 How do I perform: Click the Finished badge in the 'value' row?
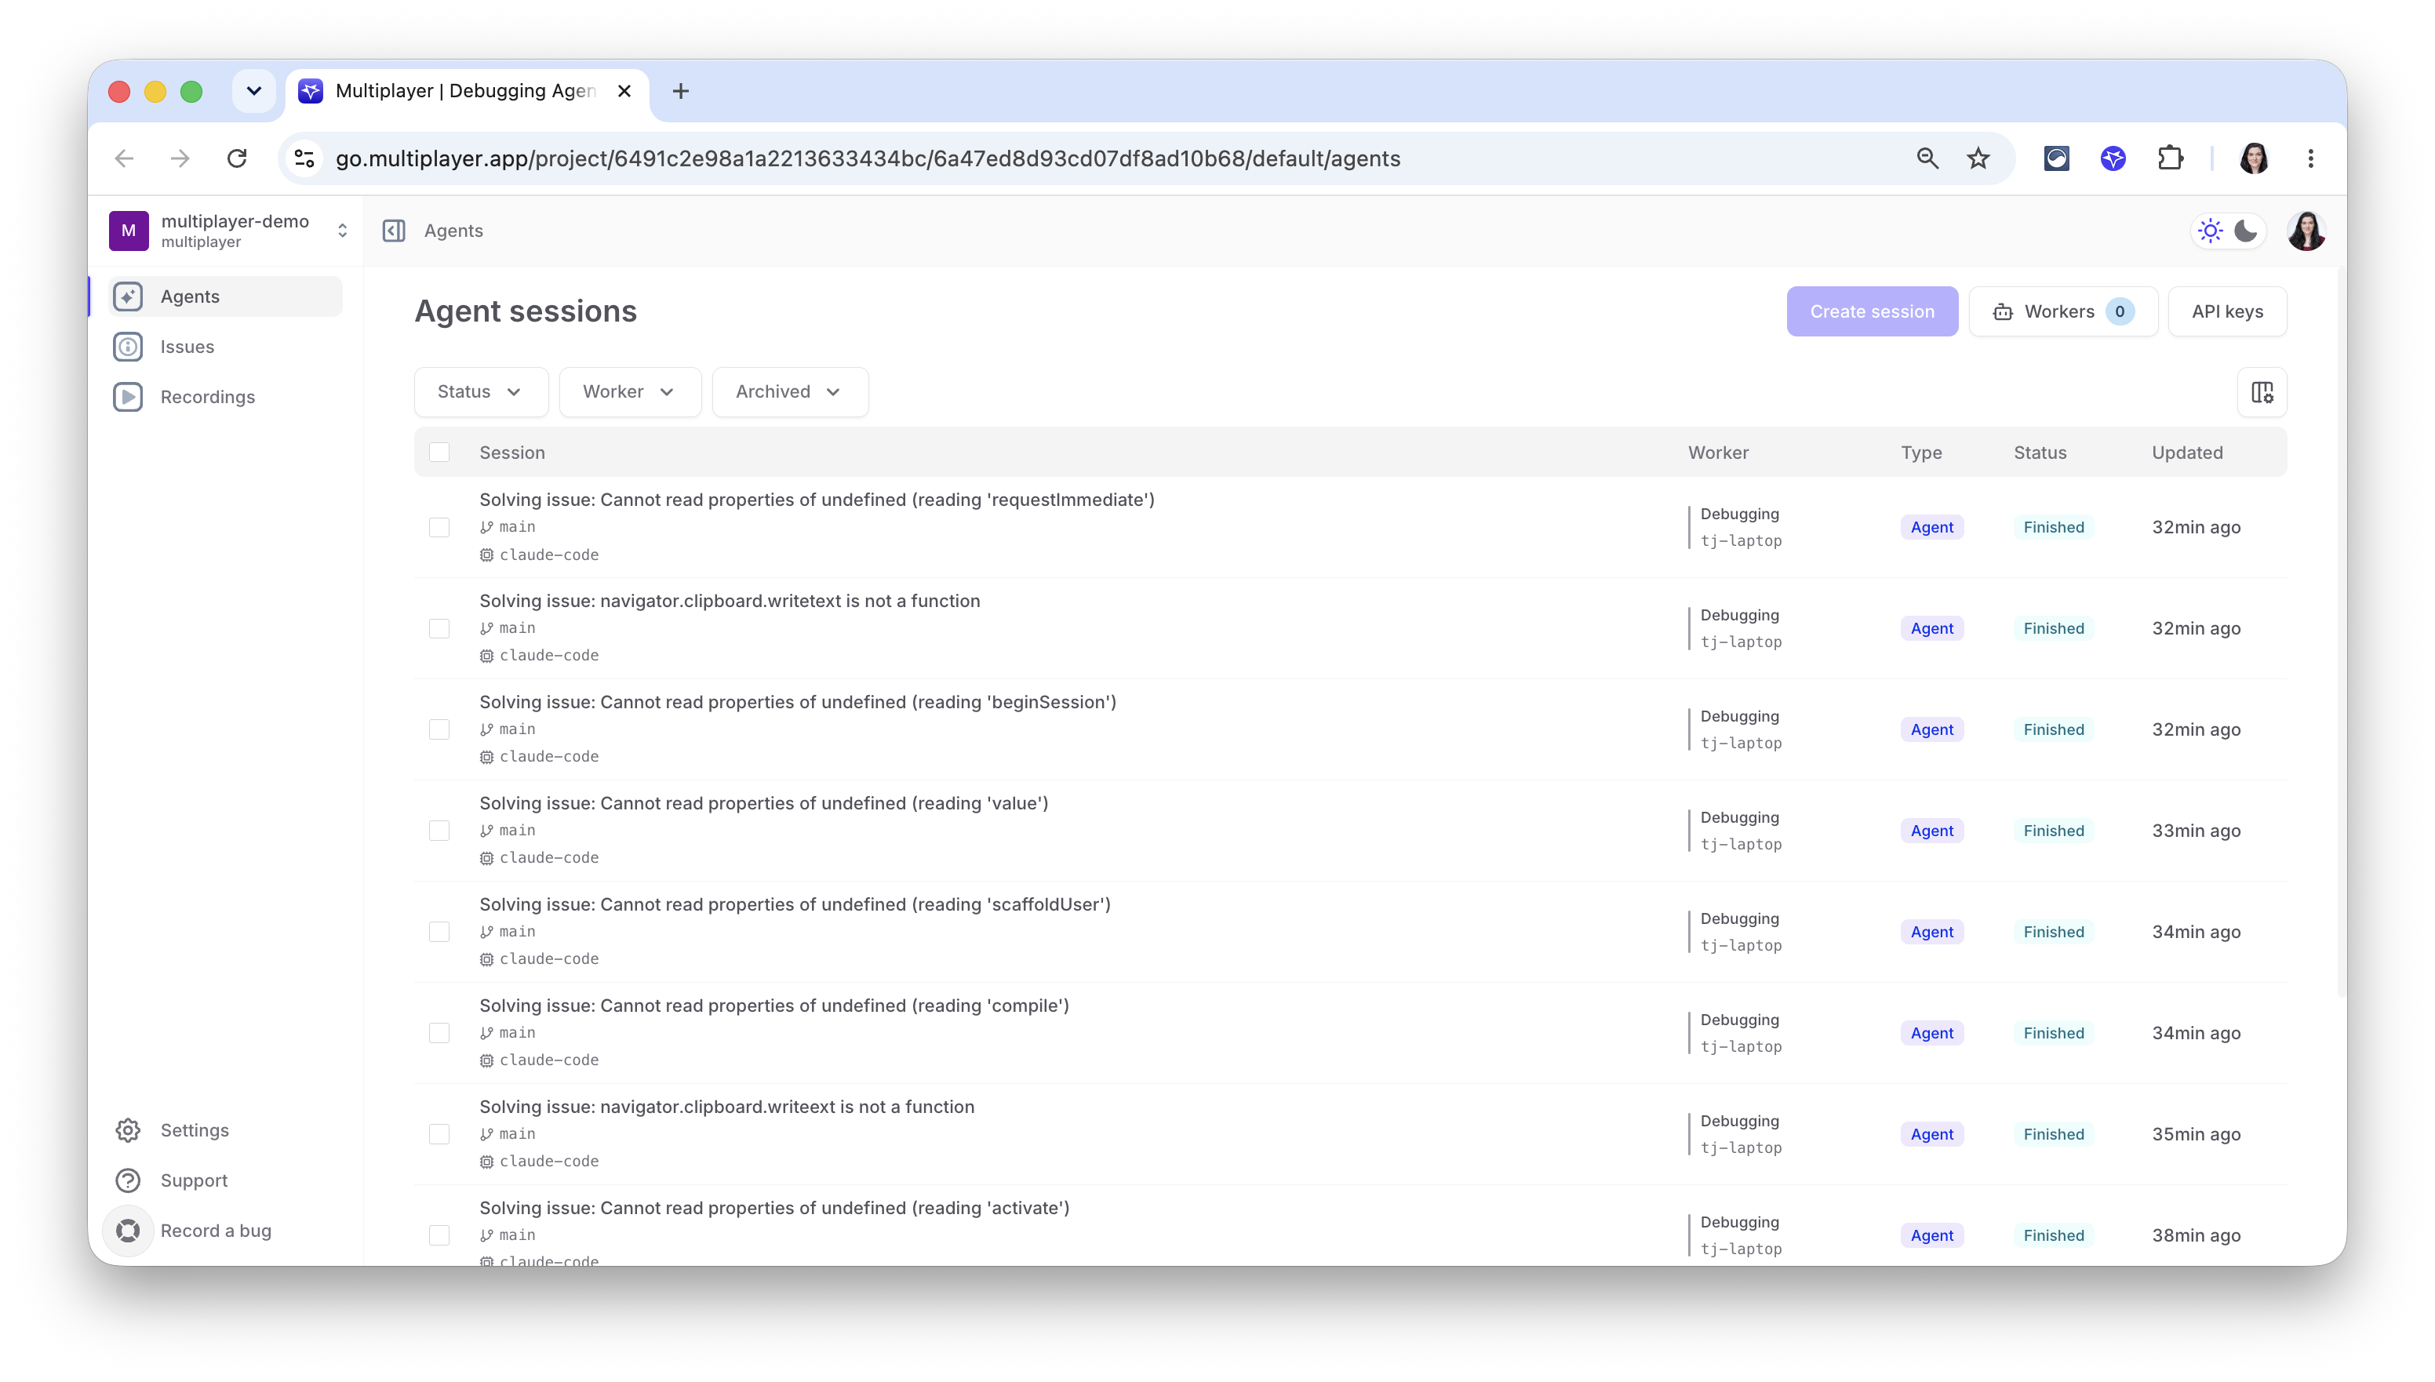tap(2054, 831)
